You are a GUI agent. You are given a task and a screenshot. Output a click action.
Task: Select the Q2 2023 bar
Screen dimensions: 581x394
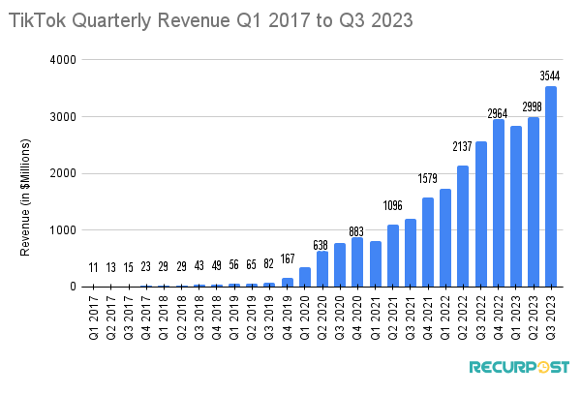[x=534, y=202]
